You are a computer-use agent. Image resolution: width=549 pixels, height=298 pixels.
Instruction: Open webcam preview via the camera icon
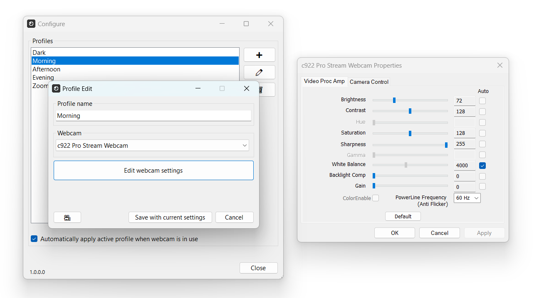tap(67, 217)
